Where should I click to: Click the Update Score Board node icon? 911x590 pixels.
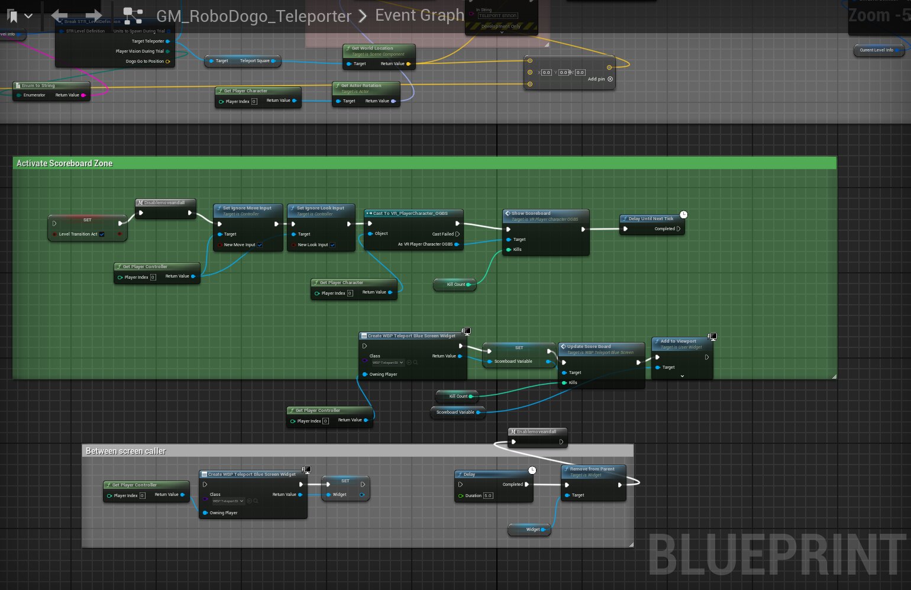[x=564, y=346]
